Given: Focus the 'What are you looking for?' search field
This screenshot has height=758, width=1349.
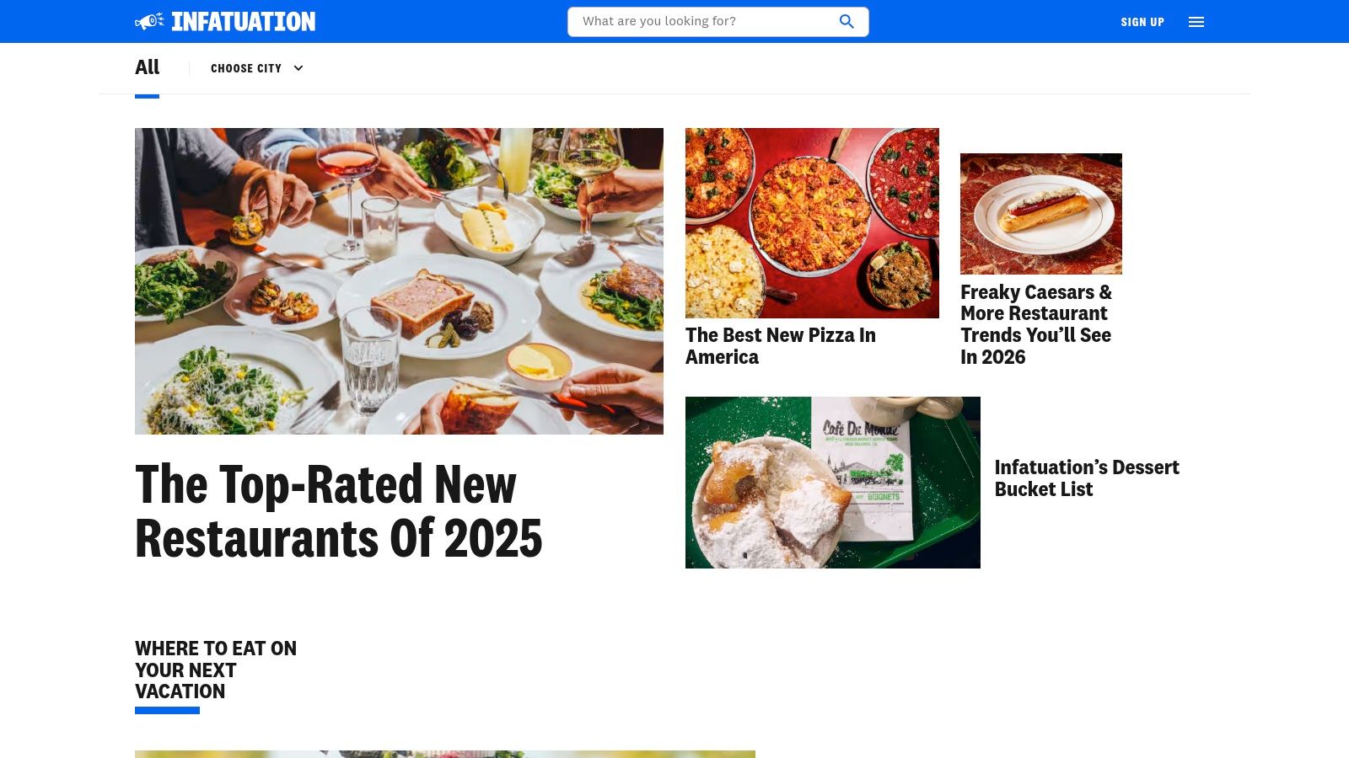Looking at the screenshot, I should click(x=717, y=21).
